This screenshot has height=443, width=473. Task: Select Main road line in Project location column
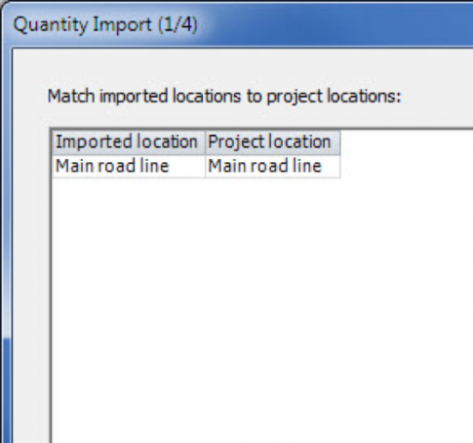273,166
